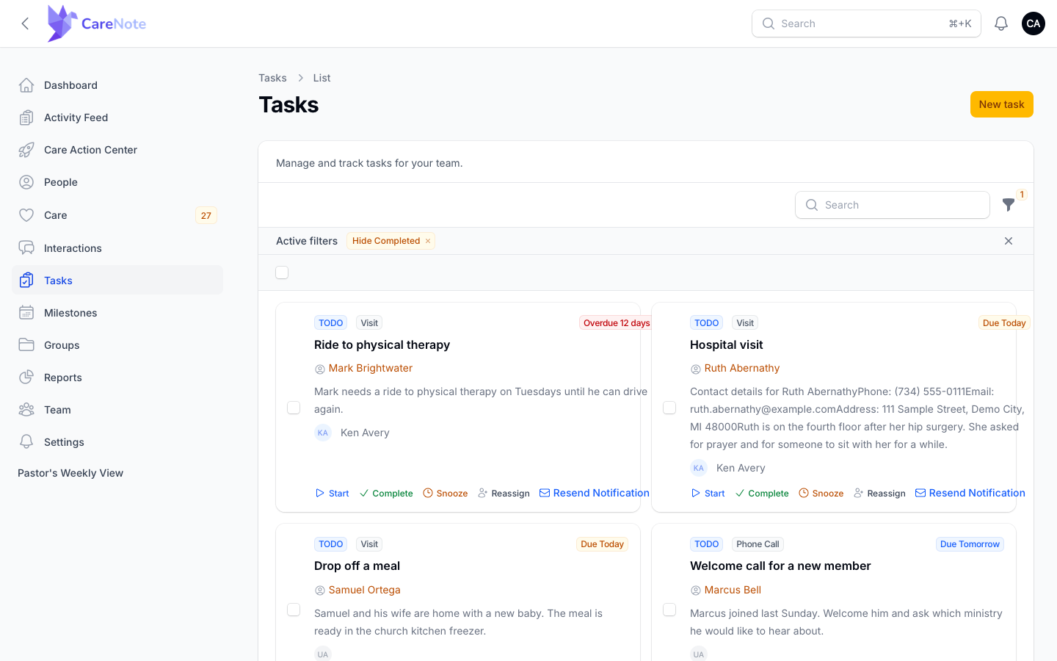This screenshot has width=1057, height=661.
Task: Check the Hospital visit task checkbox
Action: [x=669, y=408]
